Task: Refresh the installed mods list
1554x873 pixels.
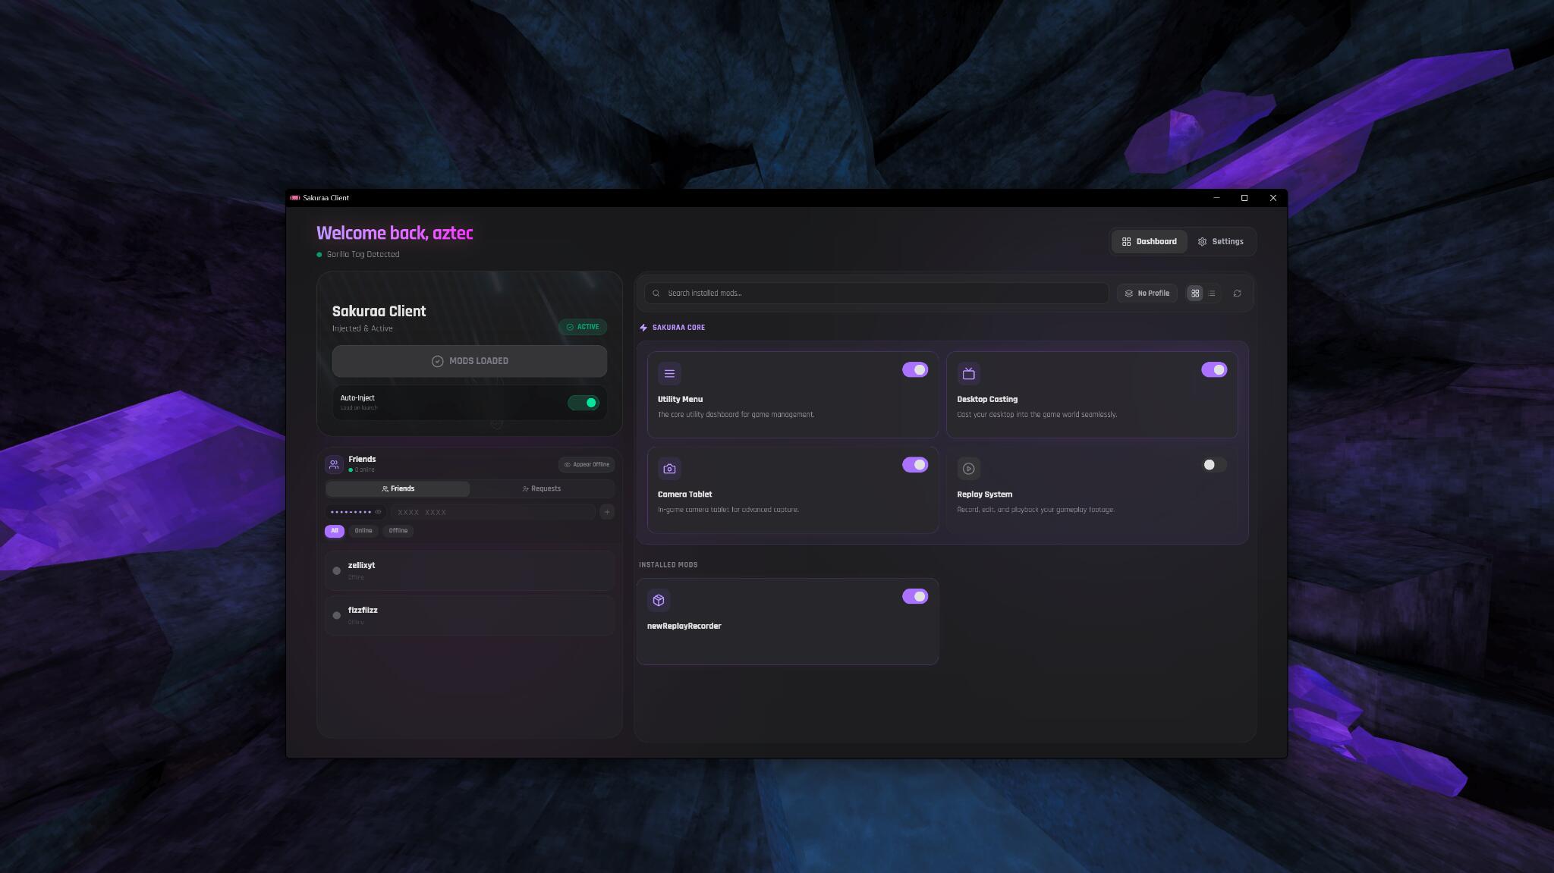Action: pos(1237,294)
